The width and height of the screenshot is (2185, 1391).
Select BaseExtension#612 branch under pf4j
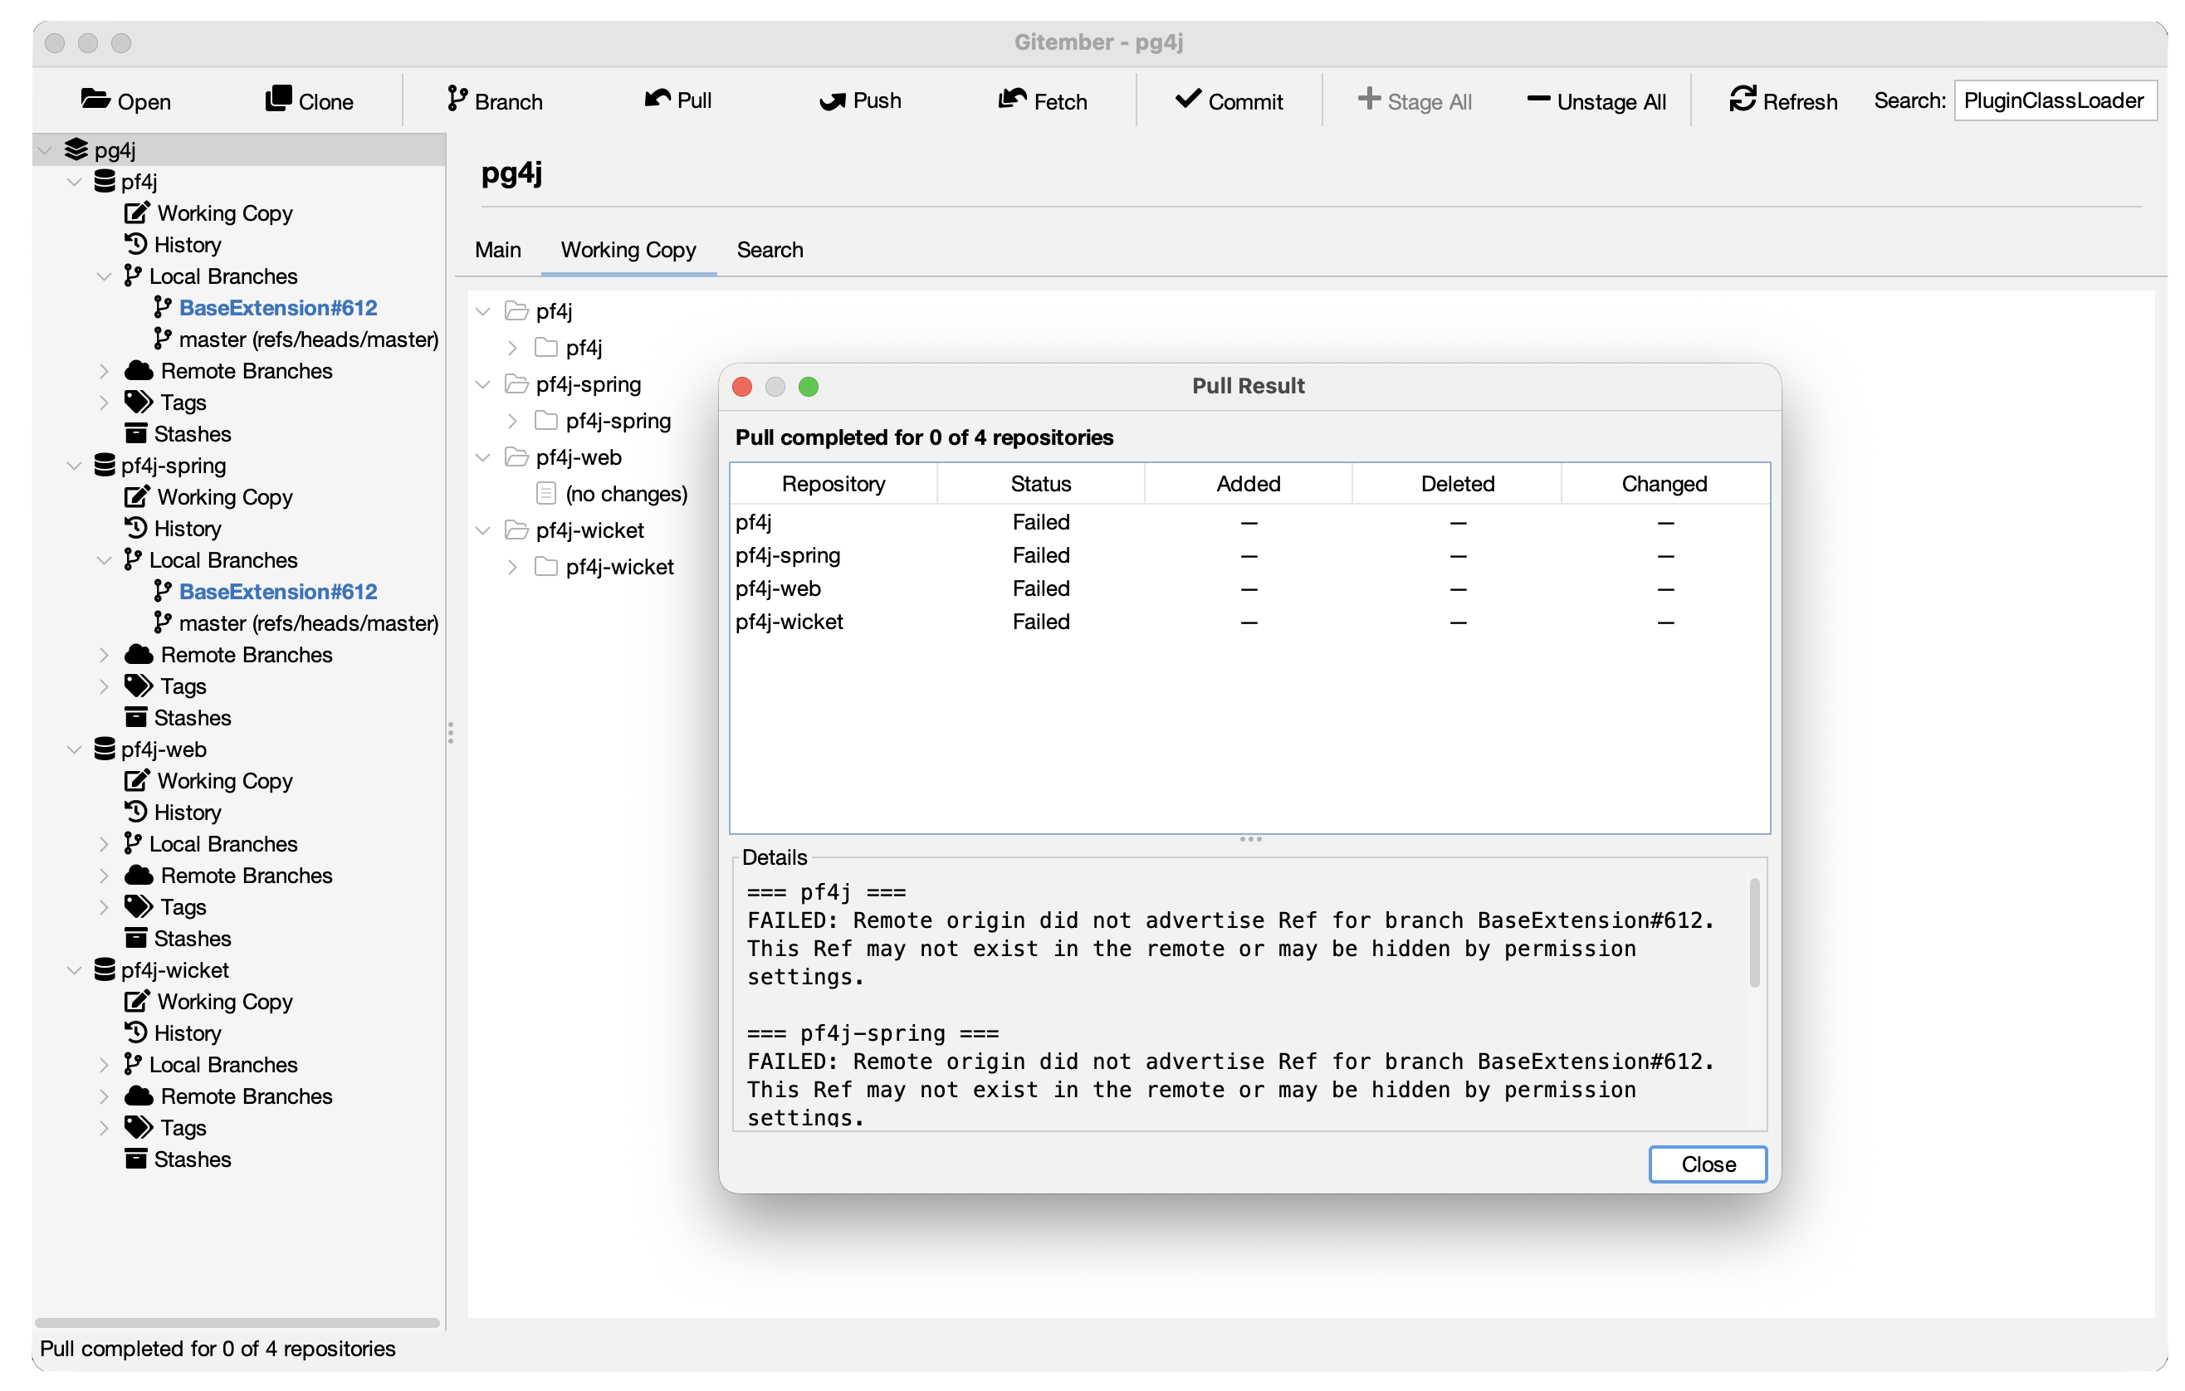click(279, 308)
